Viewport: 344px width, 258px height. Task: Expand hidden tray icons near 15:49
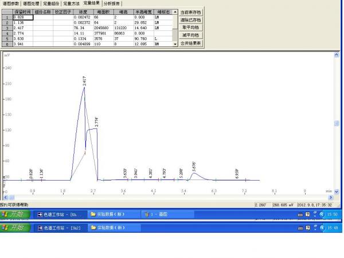pyautogui.click(x=322, y=228)
